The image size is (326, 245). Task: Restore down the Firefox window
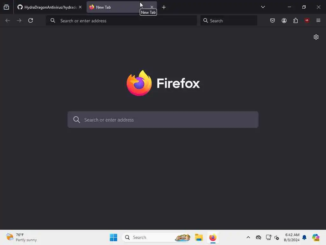[x=304, y=7]
